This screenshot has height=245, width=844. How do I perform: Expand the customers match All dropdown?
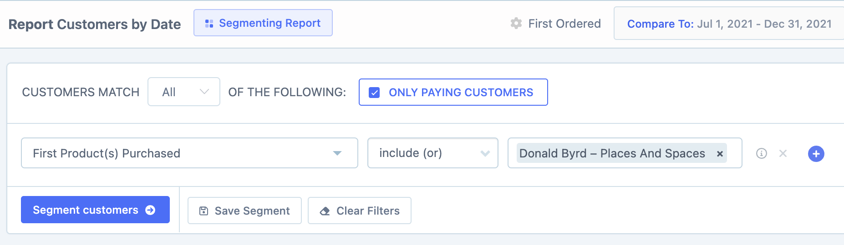point(184,92)
